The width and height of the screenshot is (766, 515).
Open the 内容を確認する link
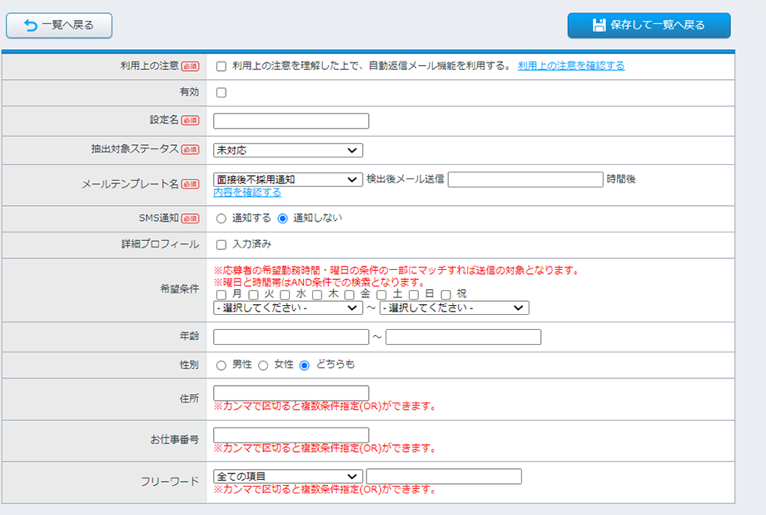(247, 192)
